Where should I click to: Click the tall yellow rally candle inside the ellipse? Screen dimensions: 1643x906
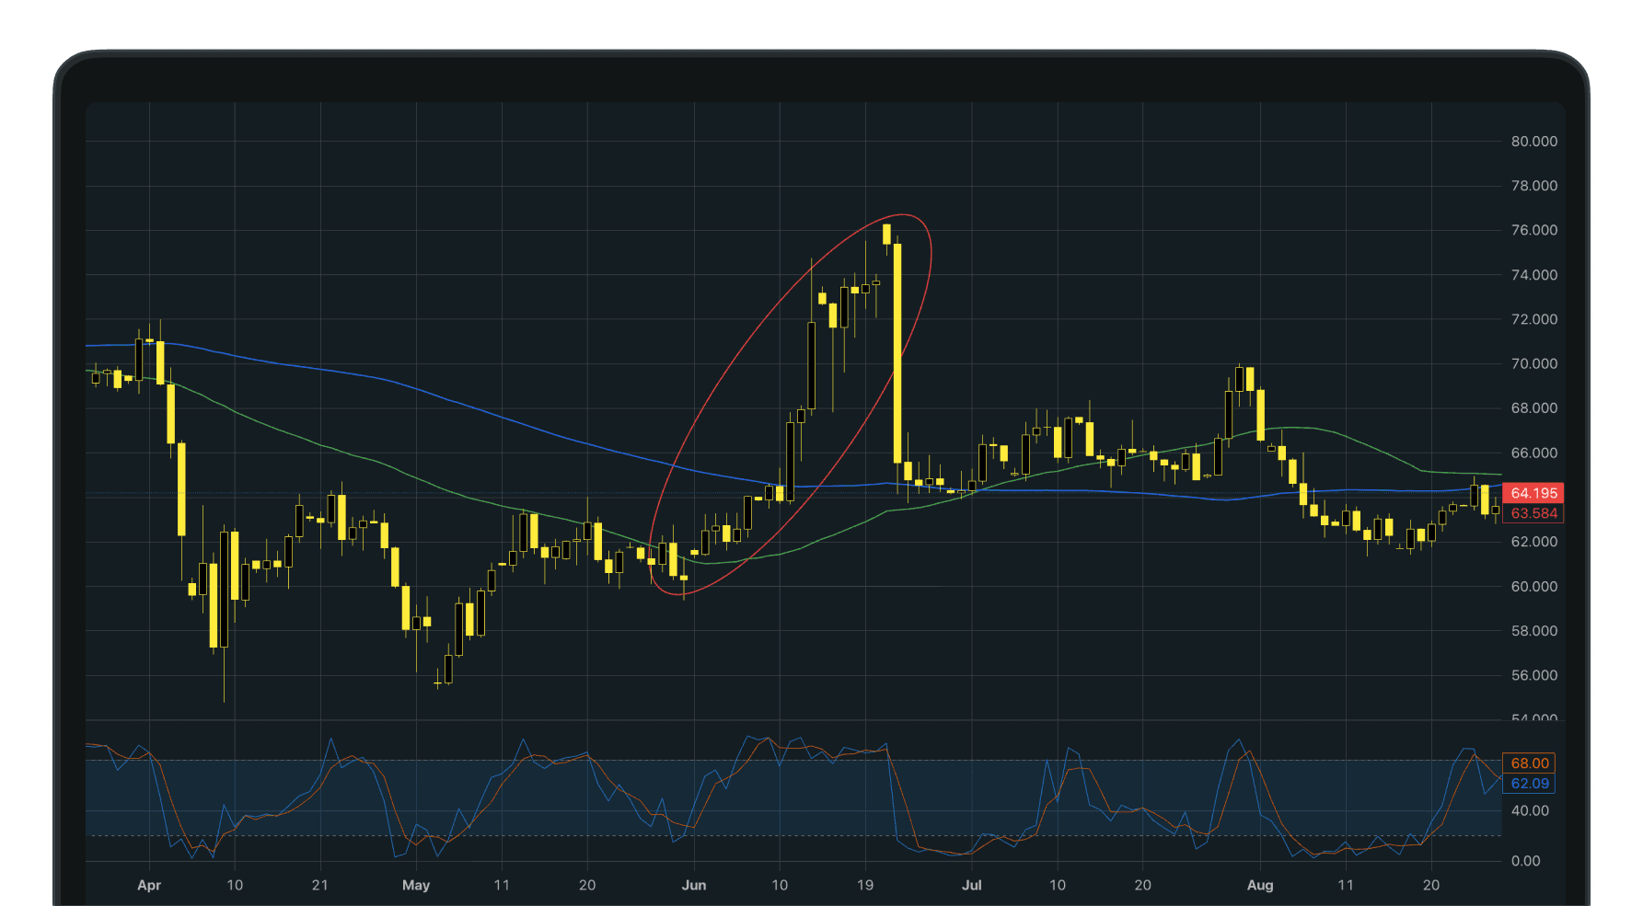tap(896, 350)
